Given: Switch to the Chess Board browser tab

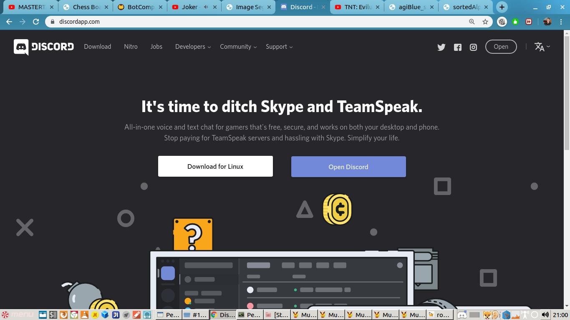Looking at the screenshot, I should pyautogui.click(x=86, y=7).
